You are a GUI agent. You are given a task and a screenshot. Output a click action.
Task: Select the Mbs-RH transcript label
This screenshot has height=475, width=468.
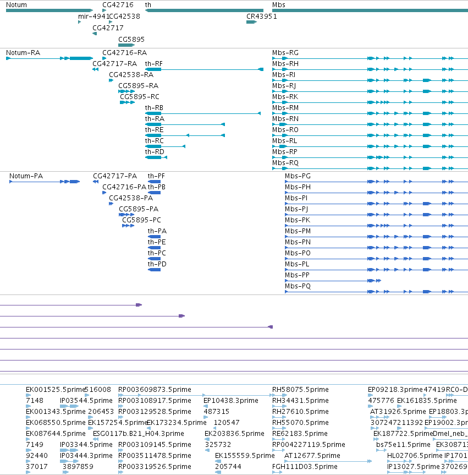[285, 64]
